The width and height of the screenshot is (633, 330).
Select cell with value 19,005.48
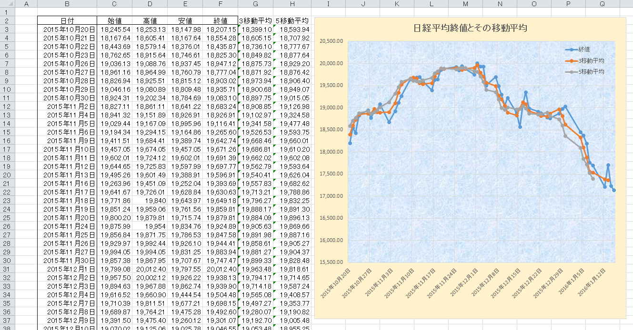click(x=292, y=320)
